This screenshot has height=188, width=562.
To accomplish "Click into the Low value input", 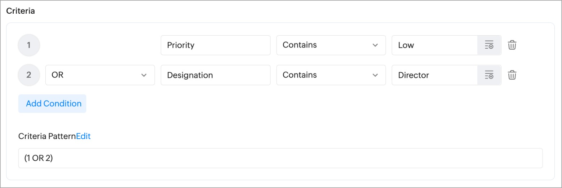I will pos(434,45).
